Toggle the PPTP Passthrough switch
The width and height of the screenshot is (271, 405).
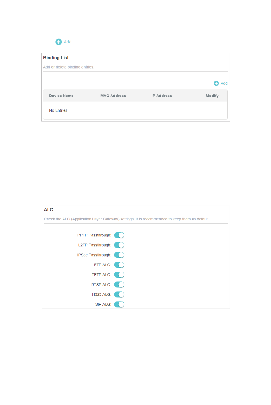pos(119,235)
